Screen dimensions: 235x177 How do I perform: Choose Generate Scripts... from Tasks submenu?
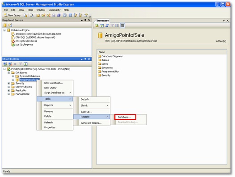pos(92,123)
